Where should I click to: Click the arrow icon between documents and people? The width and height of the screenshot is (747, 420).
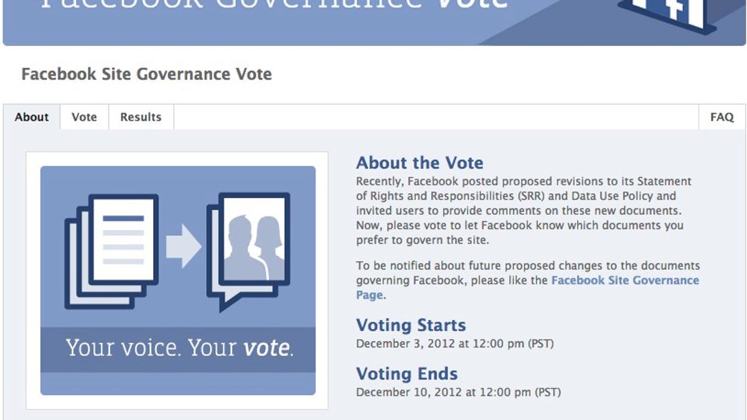click(183, 247)
